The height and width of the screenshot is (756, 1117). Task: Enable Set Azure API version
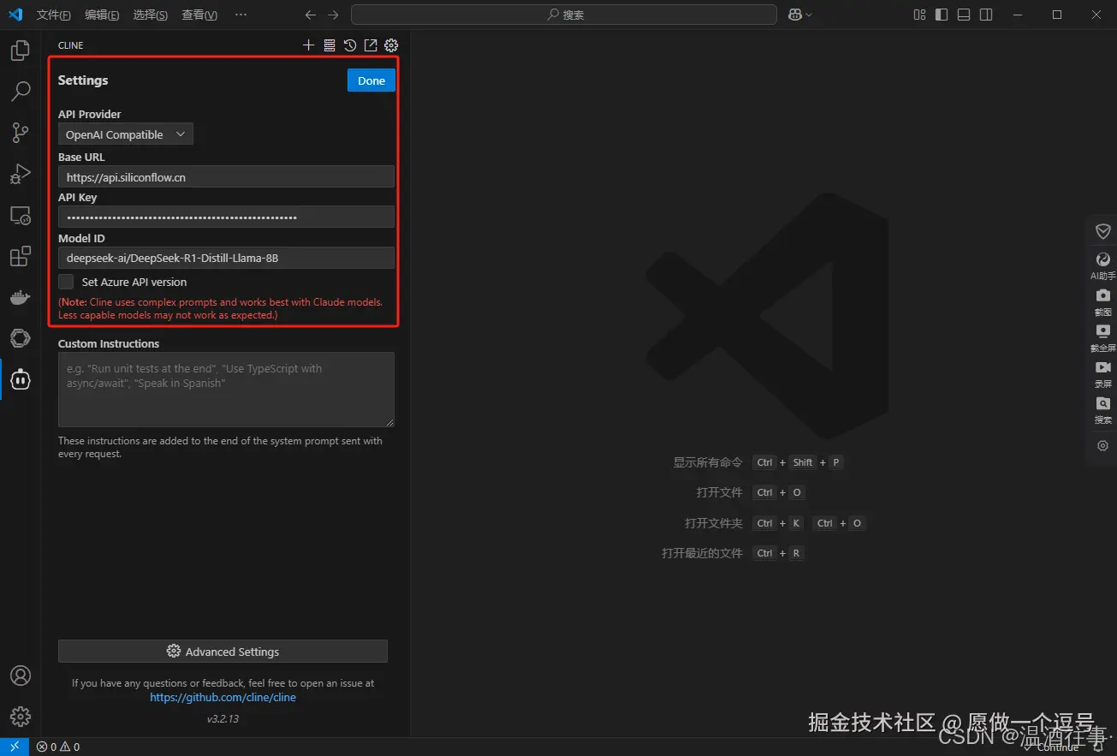66,282
